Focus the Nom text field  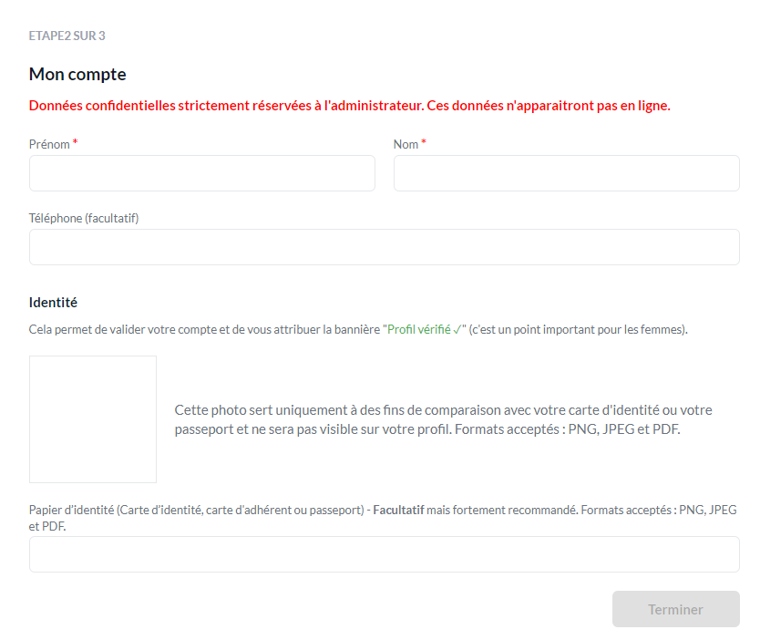tap(567, 173)
